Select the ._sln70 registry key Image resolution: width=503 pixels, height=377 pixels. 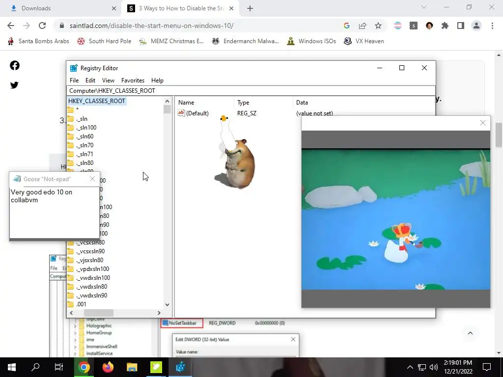coord(84,145)
